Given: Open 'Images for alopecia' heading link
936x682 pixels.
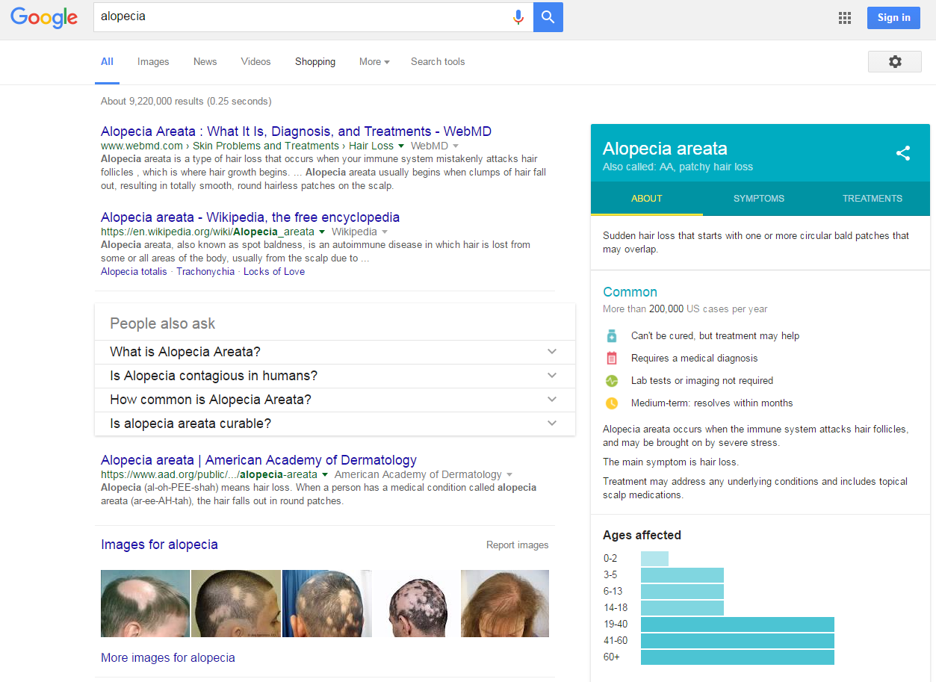Looking at the screenshot, I should coord(159,545).
